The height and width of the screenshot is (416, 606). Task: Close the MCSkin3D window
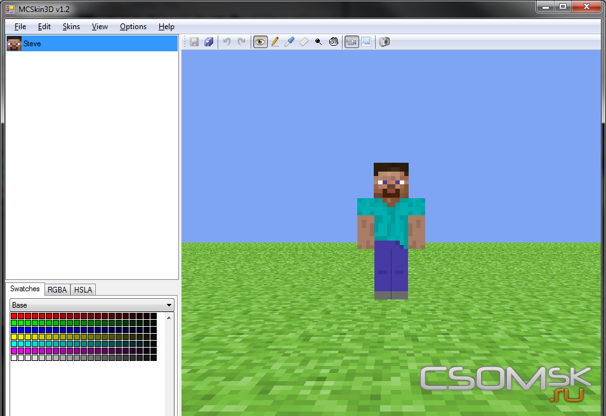pyautogui.click(x=586, y=6)
